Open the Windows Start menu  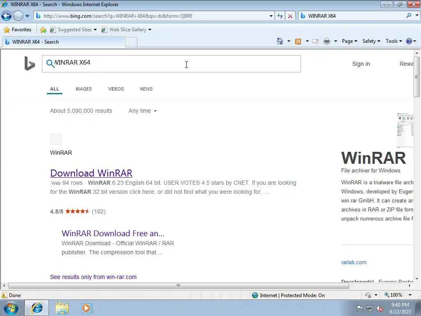click(11, 308)
